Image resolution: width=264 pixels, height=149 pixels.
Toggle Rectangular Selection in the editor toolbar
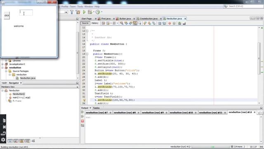pos(139,23)
